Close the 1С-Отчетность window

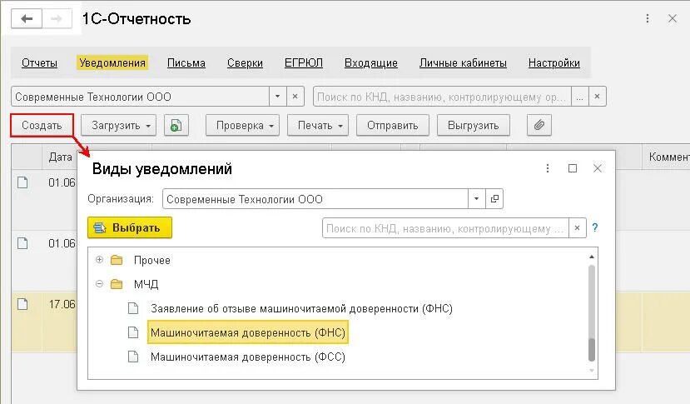(x=673, y=18)
